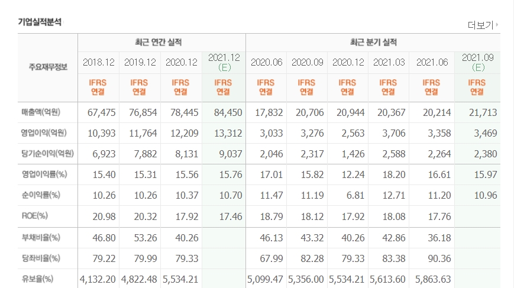Click the revenue value 76,854
Viewport: 514px width, 288px height.
[x=143, y=113]
